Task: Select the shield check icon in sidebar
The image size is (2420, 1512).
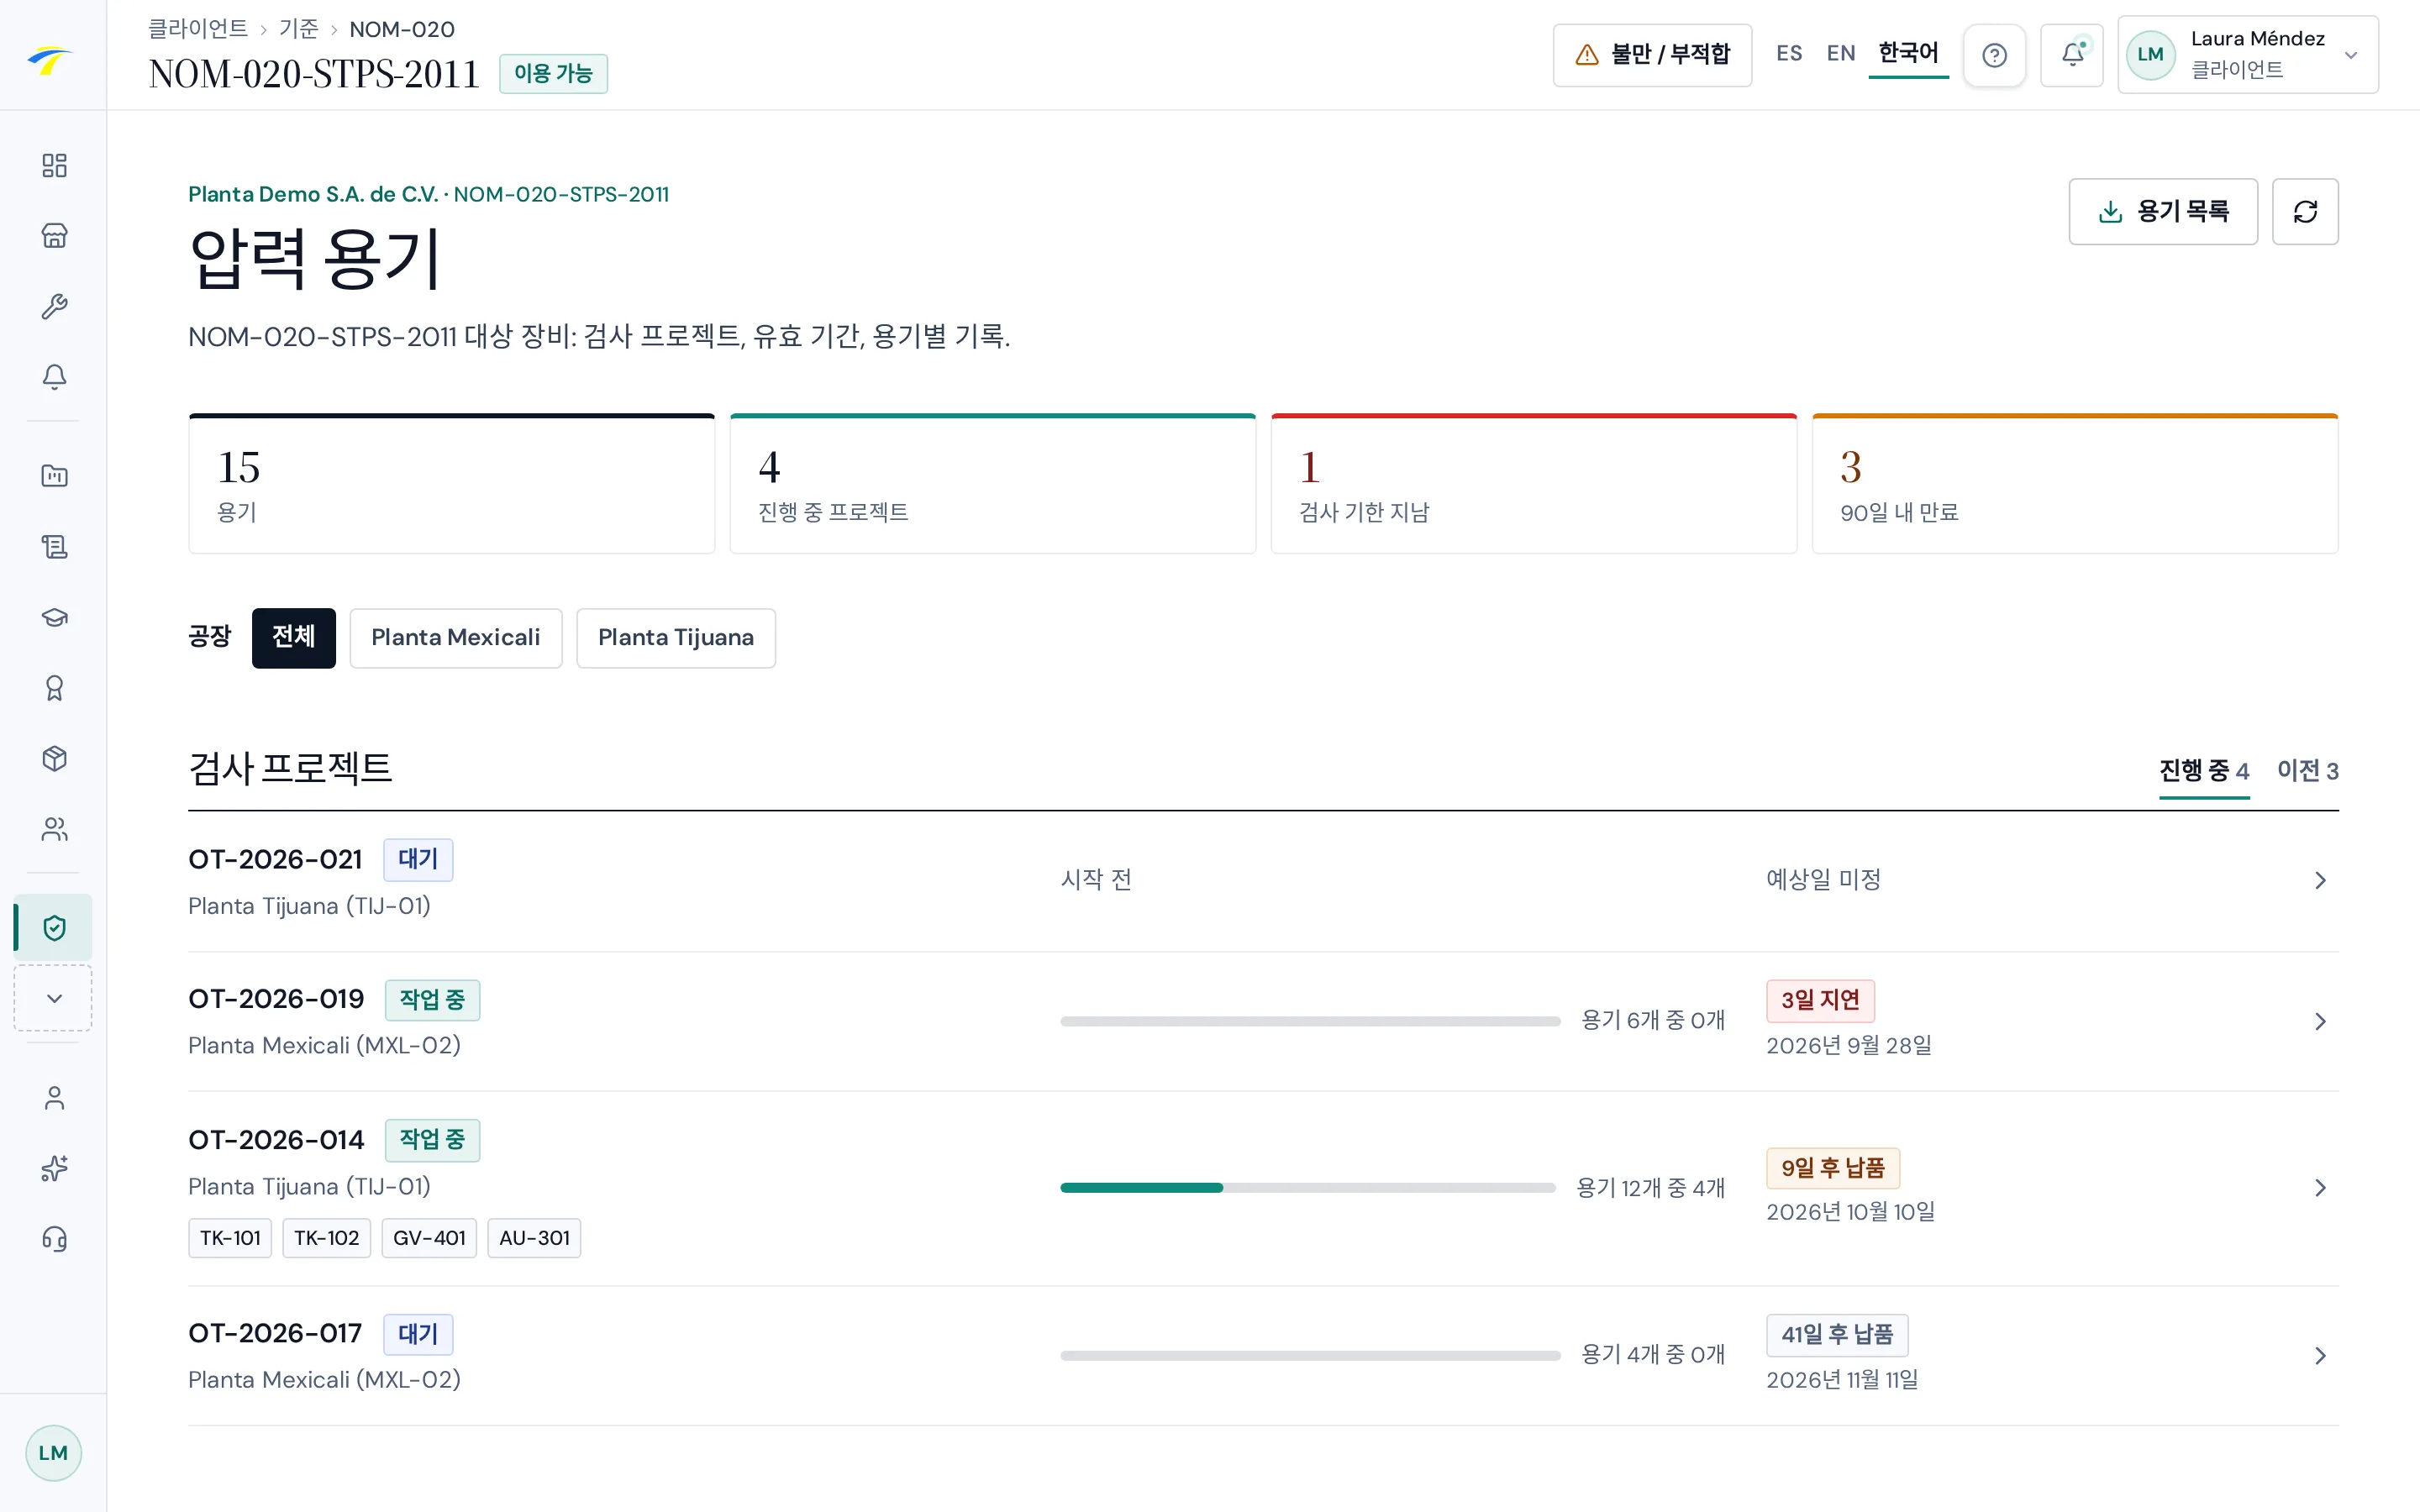Action: pyautogui.click(x=54, y=928)
